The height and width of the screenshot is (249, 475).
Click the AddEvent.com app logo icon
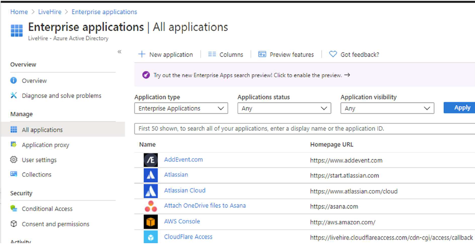(150, 160)
